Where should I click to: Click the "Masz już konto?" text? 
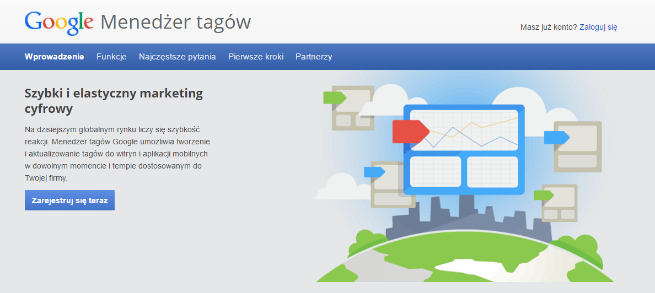click(549, 28)
